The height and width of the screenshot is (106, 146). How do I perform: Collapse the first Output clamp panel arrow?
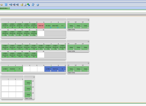click(x=88, y=20)
